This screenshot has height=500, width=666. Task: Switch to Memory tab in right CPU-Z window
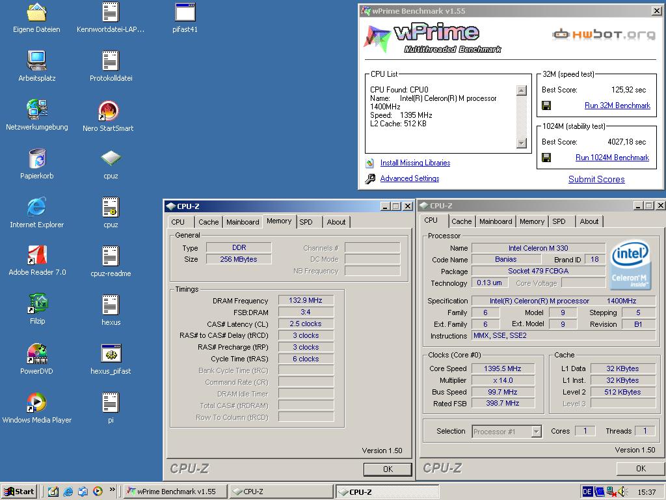tap(532, 221)
